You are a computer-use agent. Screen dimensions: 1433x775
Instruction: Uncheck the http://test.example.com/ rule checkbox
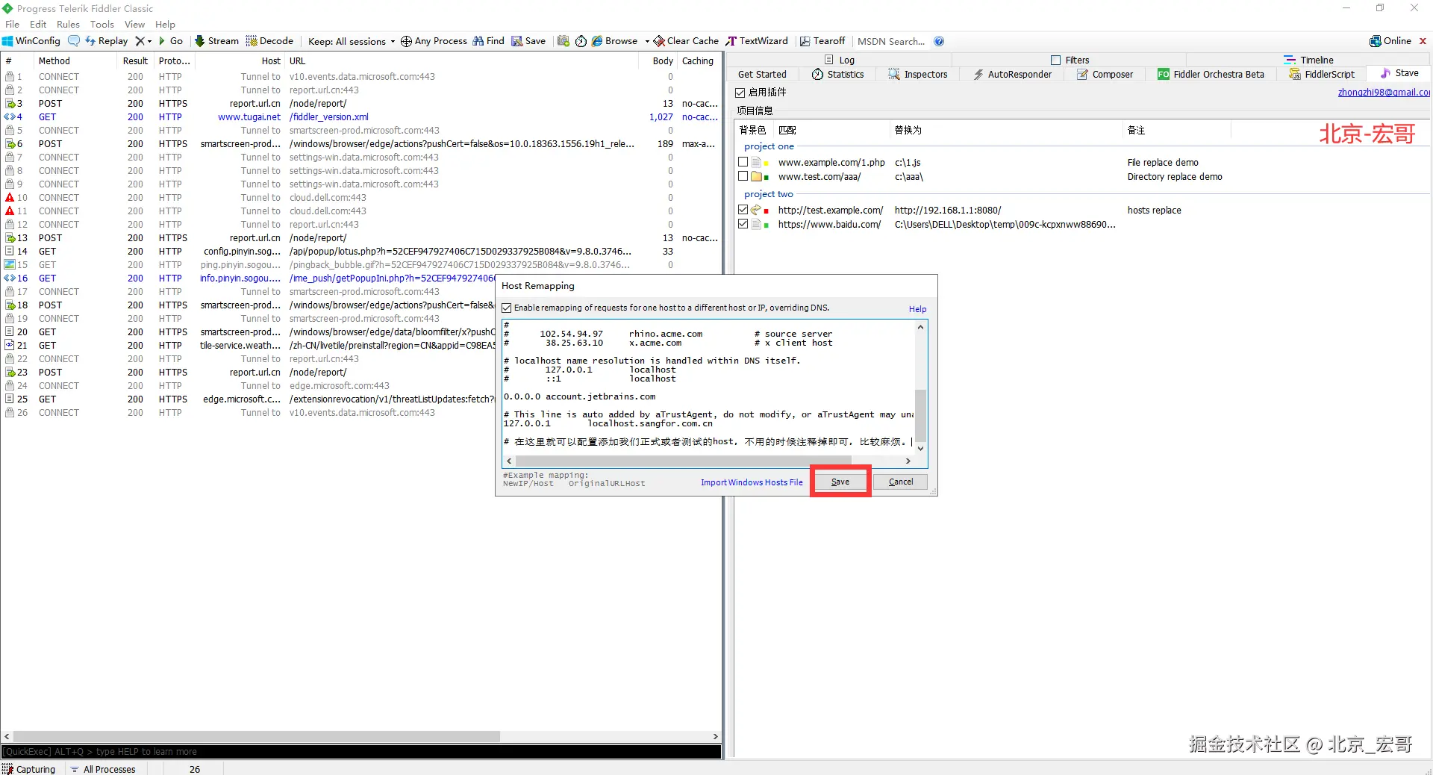pyautogui.click(x=743, y=210)
